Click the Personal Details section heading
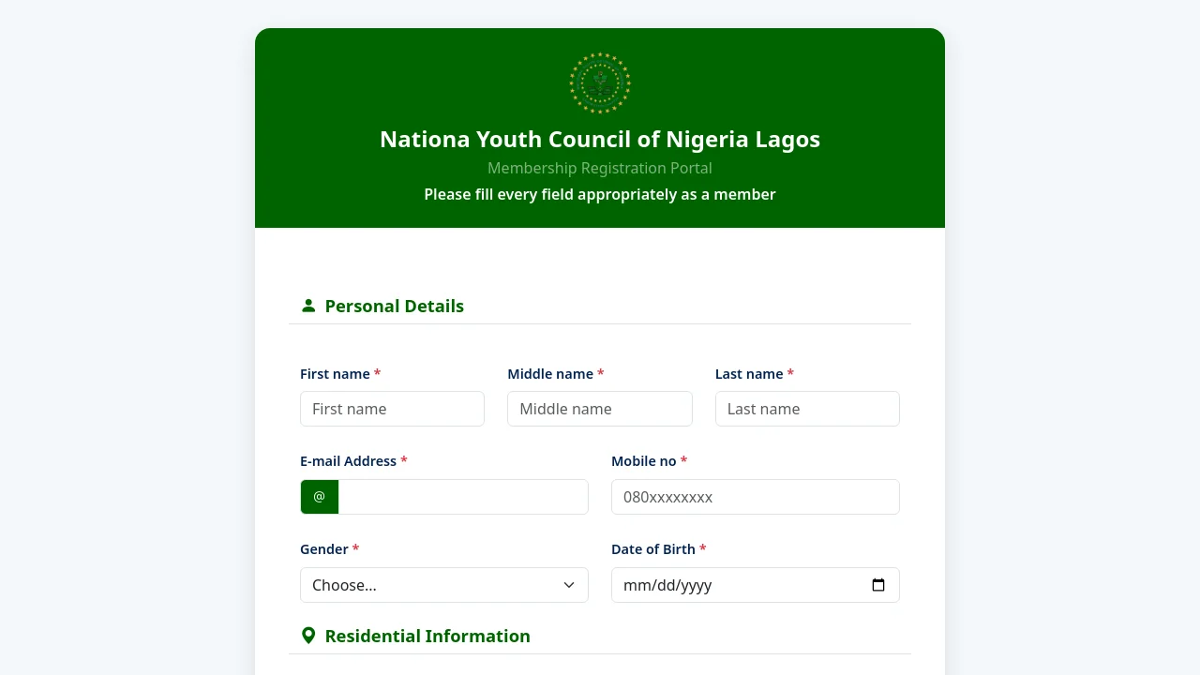The height and width of the screenshot is (675, 1200). (395, 306)
